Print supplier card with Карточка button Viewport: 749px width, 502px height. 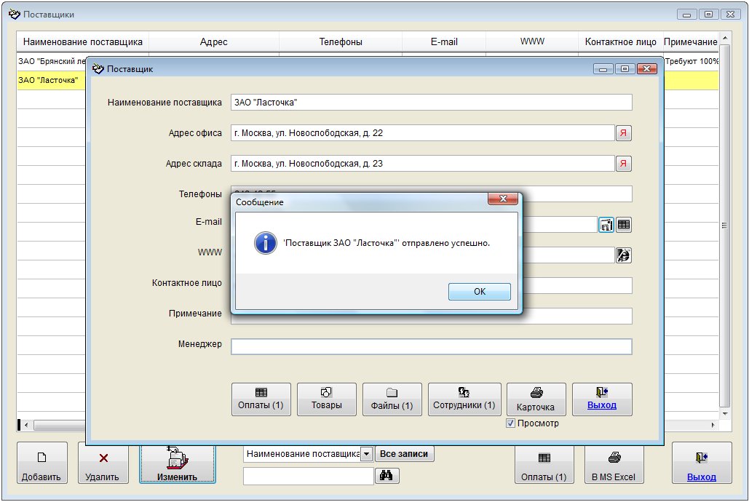pos(536,399)
